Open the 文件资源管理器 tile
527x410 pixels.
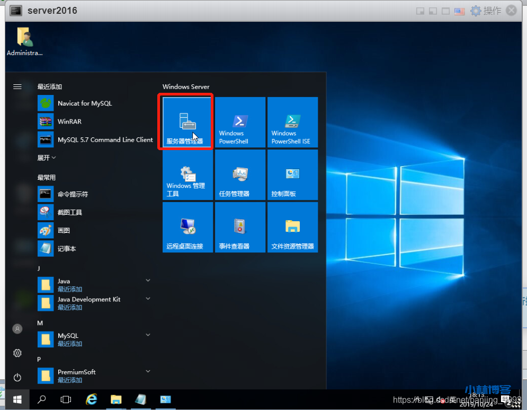tap(292, 227)
